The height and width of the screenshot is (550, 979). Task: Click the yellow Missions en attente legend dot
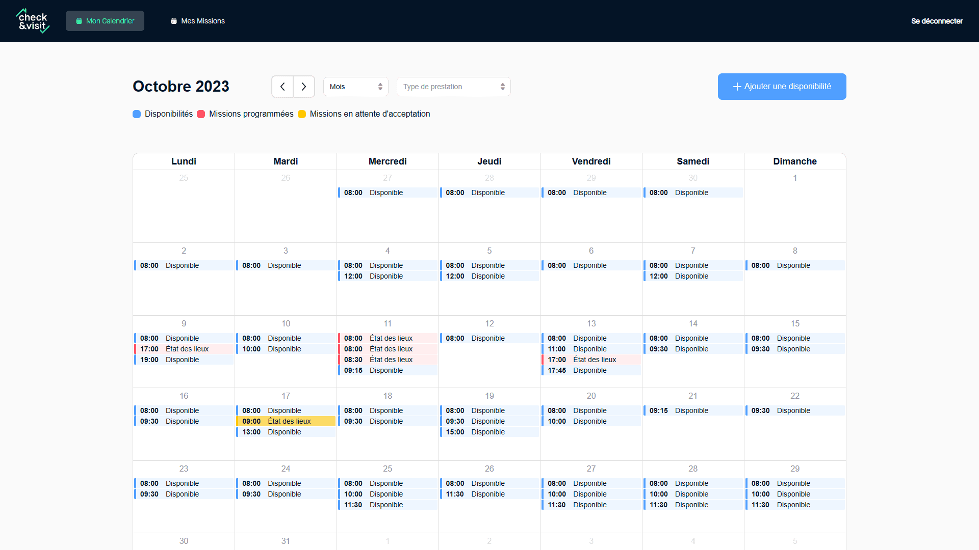pos(302,114)
